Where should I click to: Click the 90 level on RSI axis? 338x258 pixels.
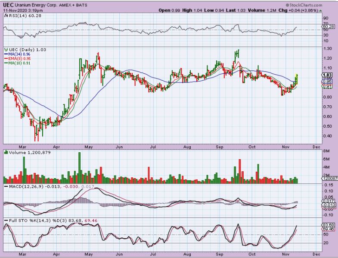click(x=326, y=18)
